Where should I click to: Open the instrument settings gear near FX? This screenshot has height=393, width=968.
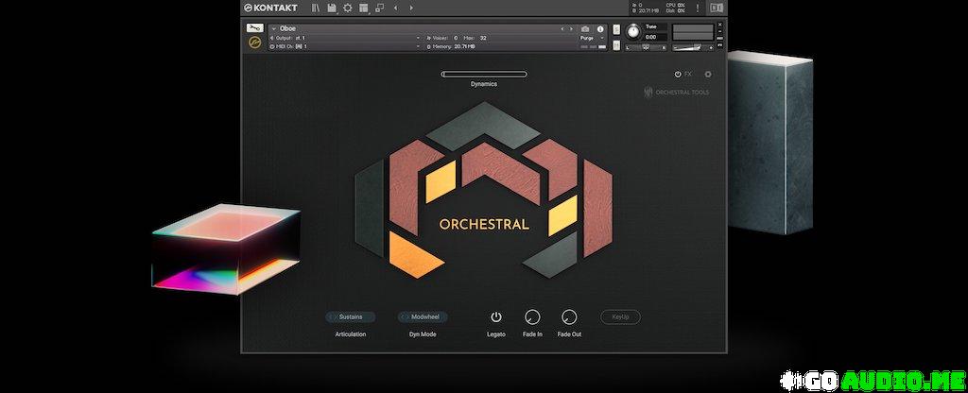(x=708, y=74)
